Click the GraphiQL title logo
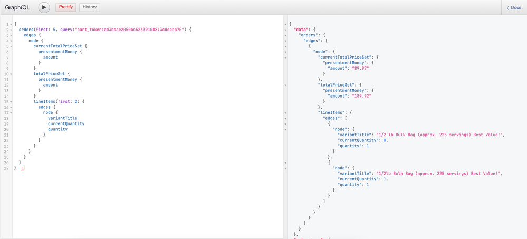 17,8
